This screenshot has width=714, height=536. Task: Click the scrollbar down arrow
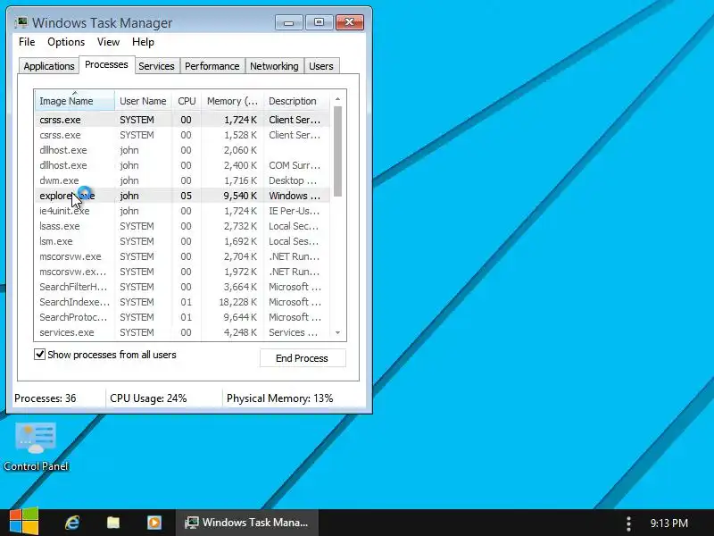(337, 332)
